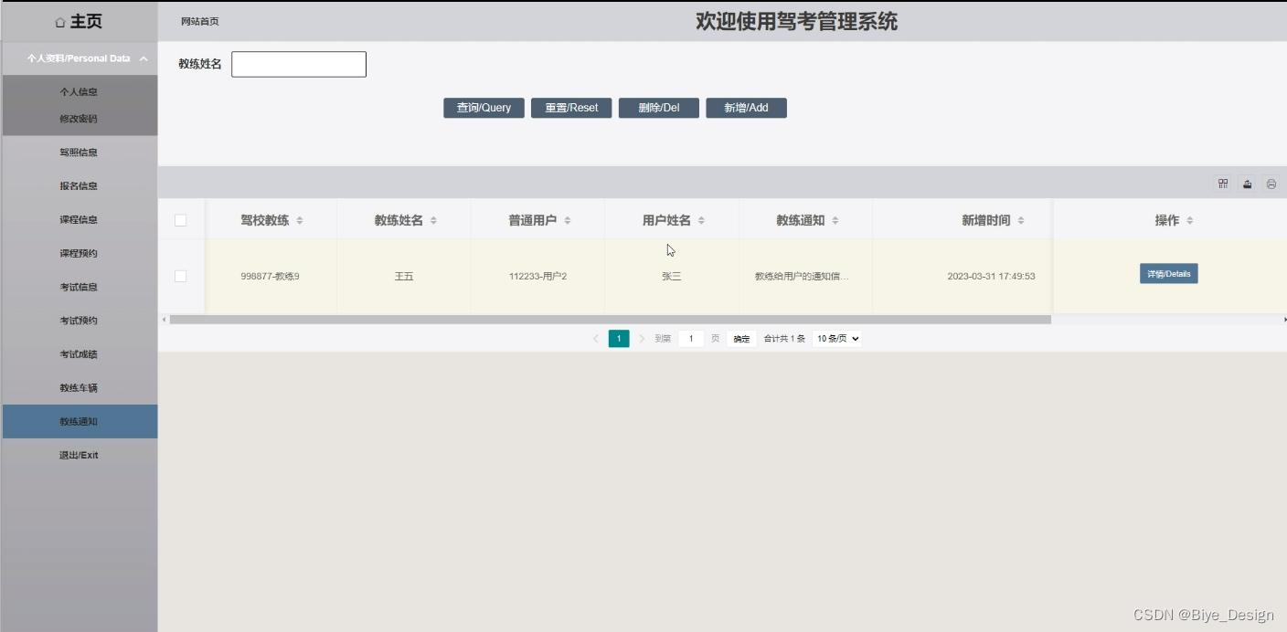This screenshot has width=1287, height=632.
Task: Click the 998877-教练9 cell
Action: [271, 276]
